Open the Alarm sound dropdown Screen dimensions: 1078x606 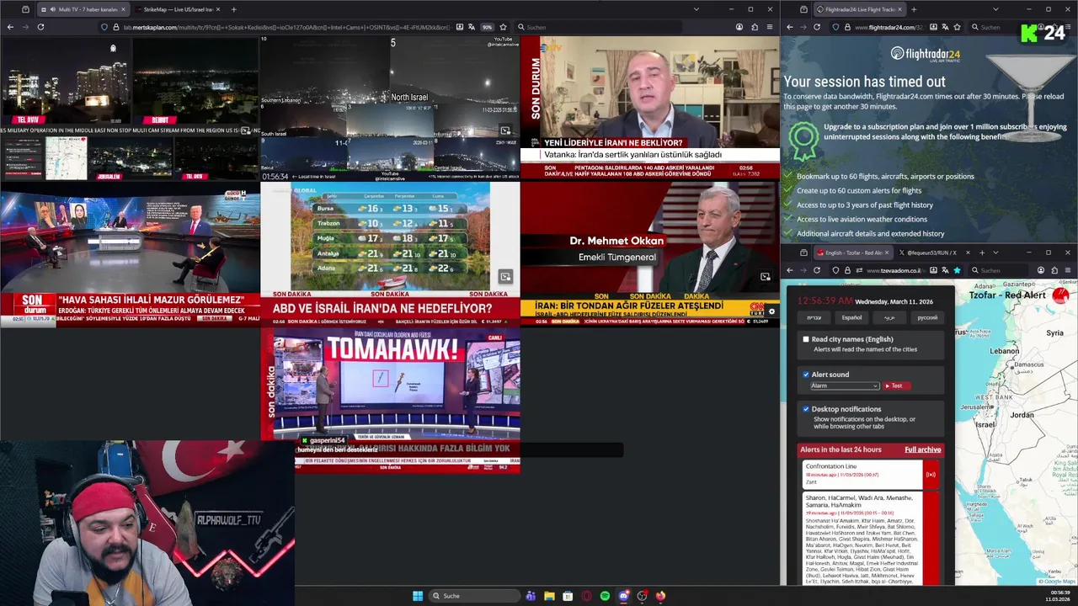pyautogui.click(x=845, y=385)
